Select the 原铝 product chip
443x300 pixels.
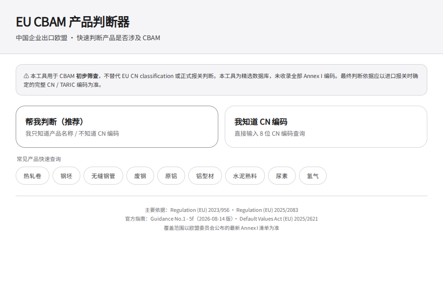171,176
